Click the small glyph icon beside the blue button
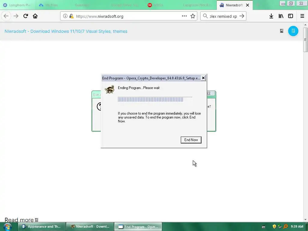This screenshot has width=308, height=231. [282, 31]
